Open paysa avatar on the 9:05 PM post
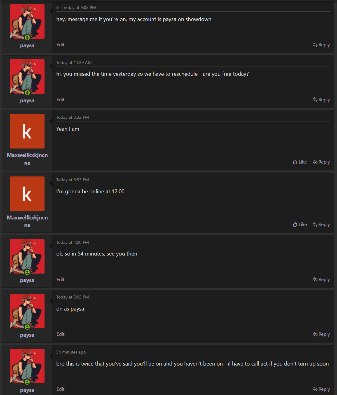Viewport: 337px width, 395px height. click(27, 22)
